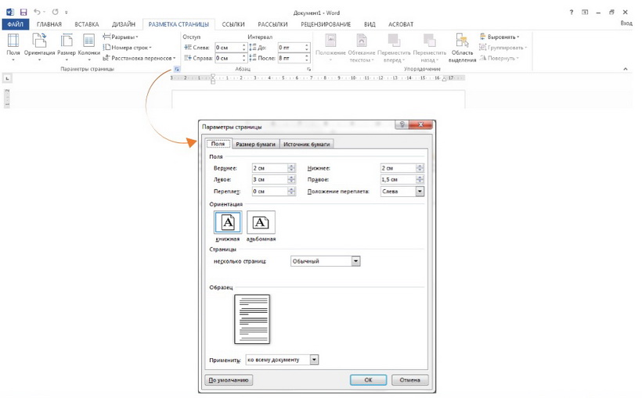Open the несколько страниц dropdown
Viewport: 642px width, 398px height.
(356, 261)
